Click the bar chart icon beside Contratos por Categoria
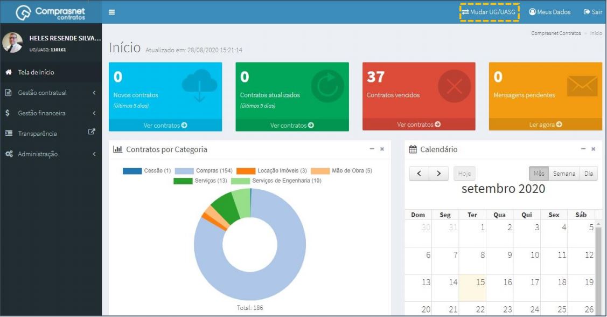This screenshot has height=317, width=607. [117, 149]
